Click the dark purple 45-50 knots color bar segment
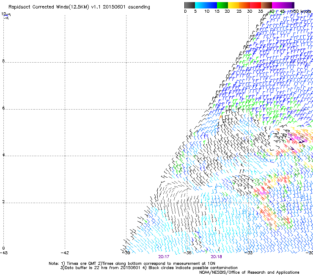Screen dimensions: 313x275 (x=288, y=5)
